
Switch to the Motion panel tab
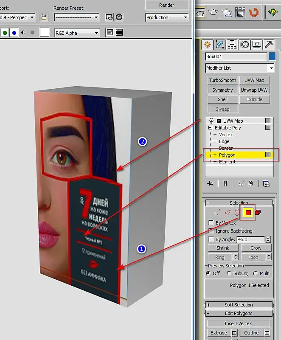point(245,45)
